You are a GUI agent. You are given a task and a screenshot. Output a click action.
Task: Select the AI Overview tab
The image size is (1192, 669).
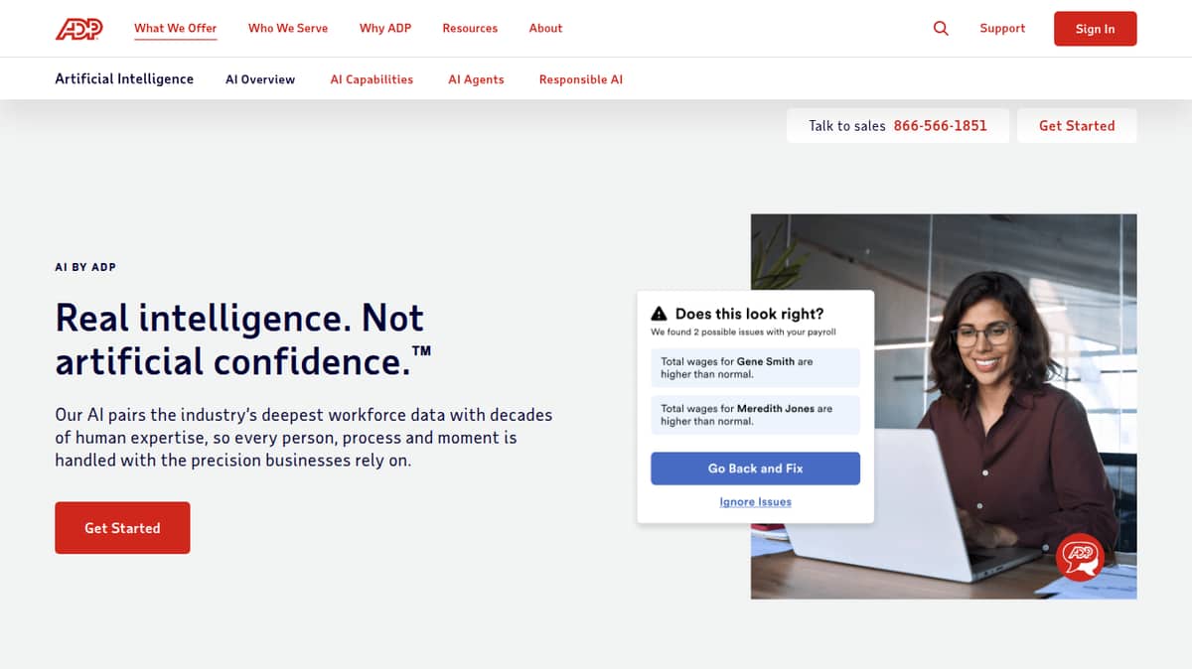point(260,79)
